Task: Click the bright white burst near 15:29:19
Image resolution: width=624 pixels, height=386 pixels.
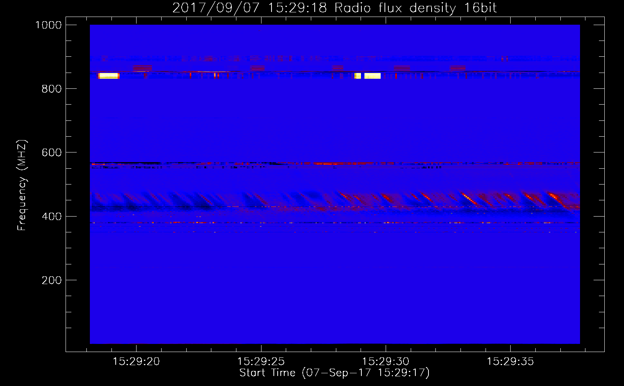Action: coord(109,76)
